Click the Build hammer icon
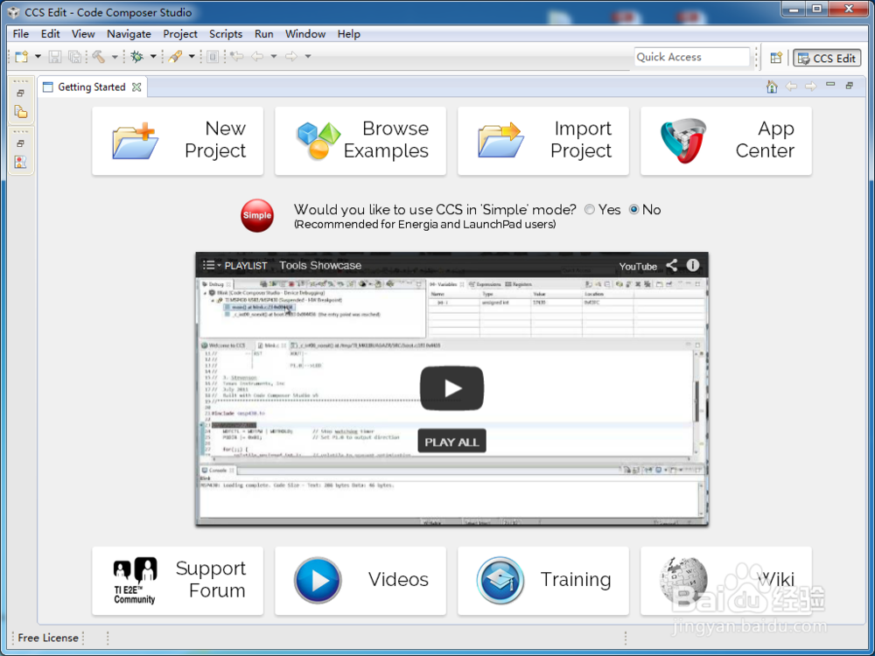This screenshot has height=656, width=875. 99,56
